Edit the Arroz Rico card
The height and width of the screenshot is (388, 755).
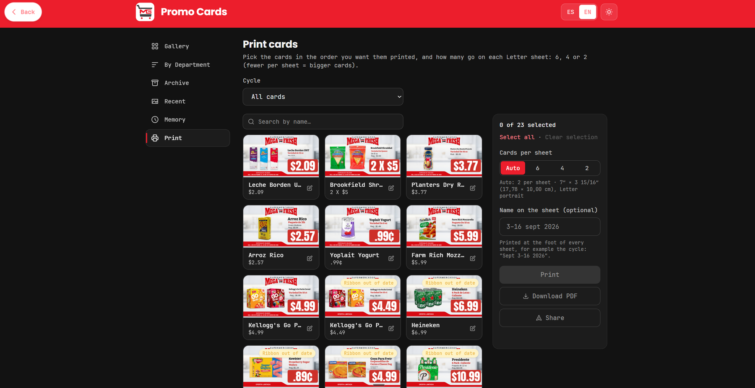(310, 259)
